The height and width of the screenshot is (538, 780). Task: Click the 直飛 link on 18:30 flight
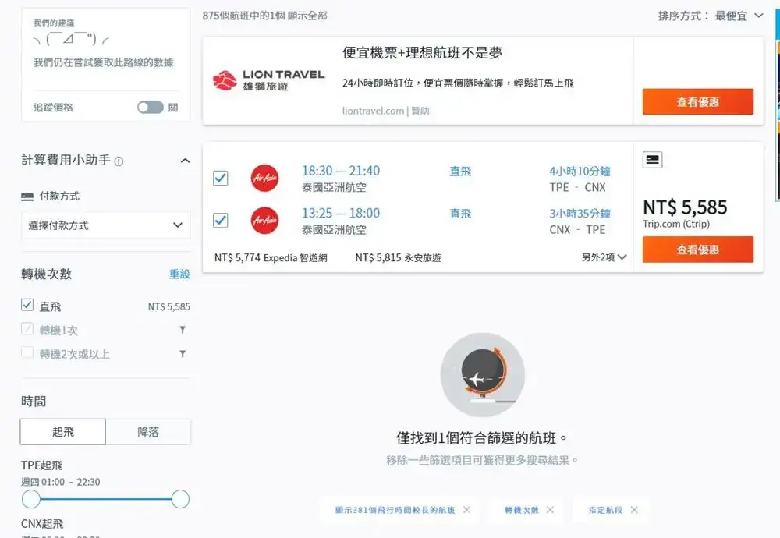(x=460, y=172)
